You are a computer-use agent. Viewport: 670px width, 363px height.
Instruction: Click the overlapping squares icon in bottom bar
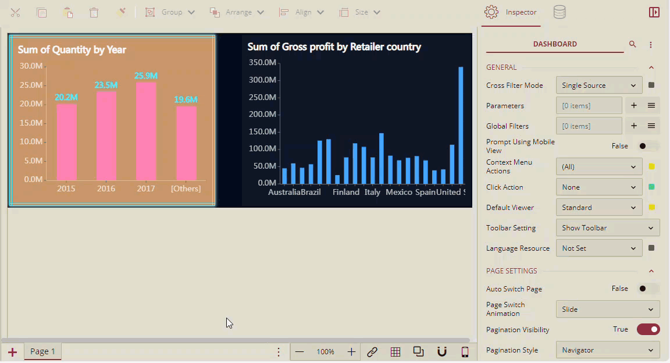coord(419,351)
